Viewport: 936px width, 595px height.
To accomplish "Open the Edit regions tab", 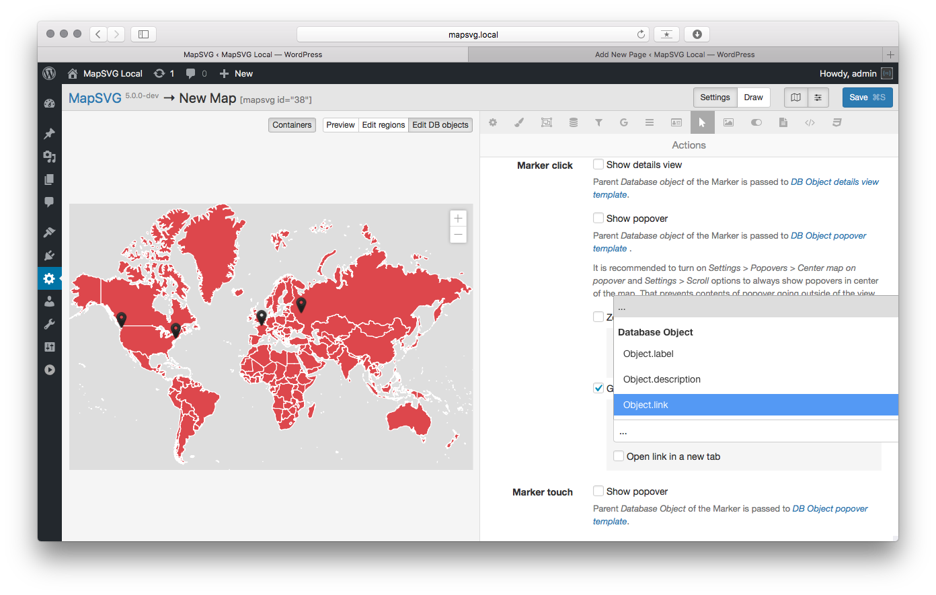I will coord(383,124).
